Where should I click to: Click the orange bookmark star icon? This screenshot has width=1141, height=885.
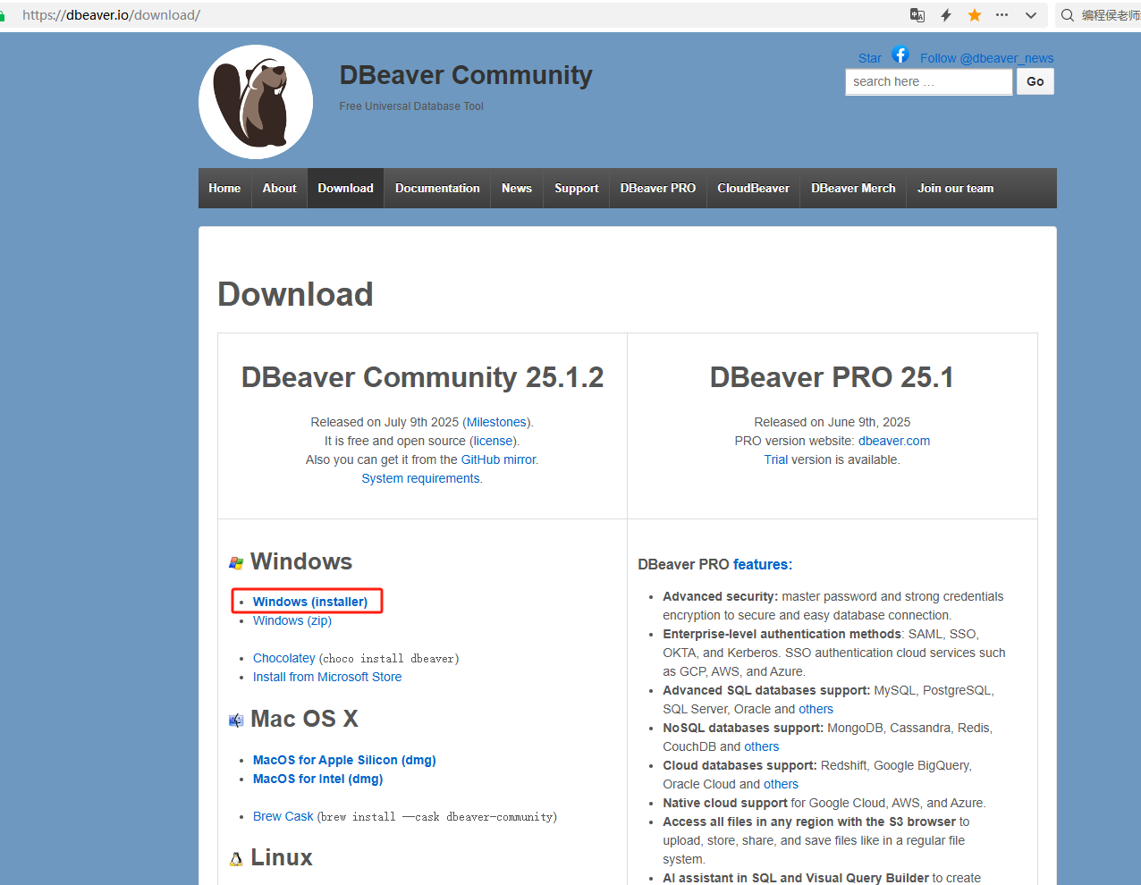pos(975,15)
